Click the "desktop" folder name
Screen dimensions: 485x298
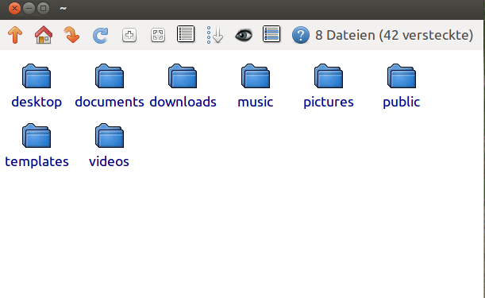(37, 102)
